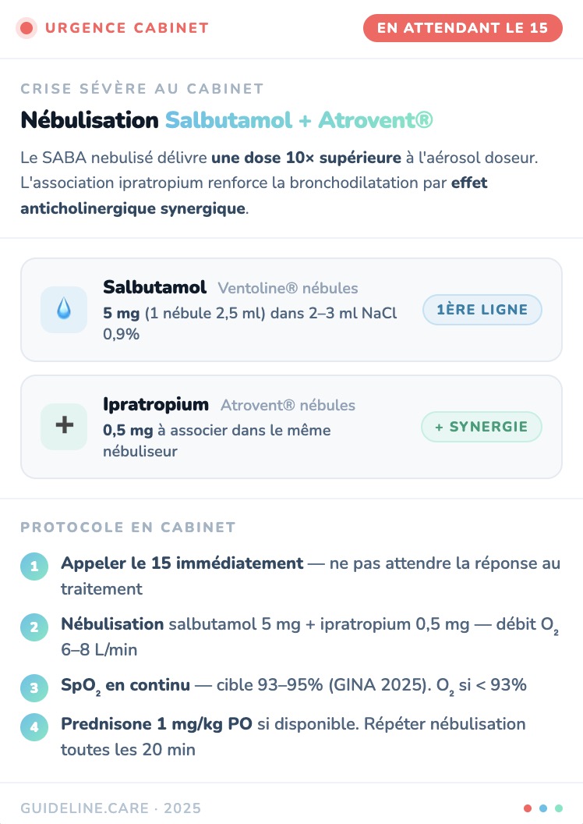Click the '+ Synergie' pill badge
583x824 pixels.
481,427
